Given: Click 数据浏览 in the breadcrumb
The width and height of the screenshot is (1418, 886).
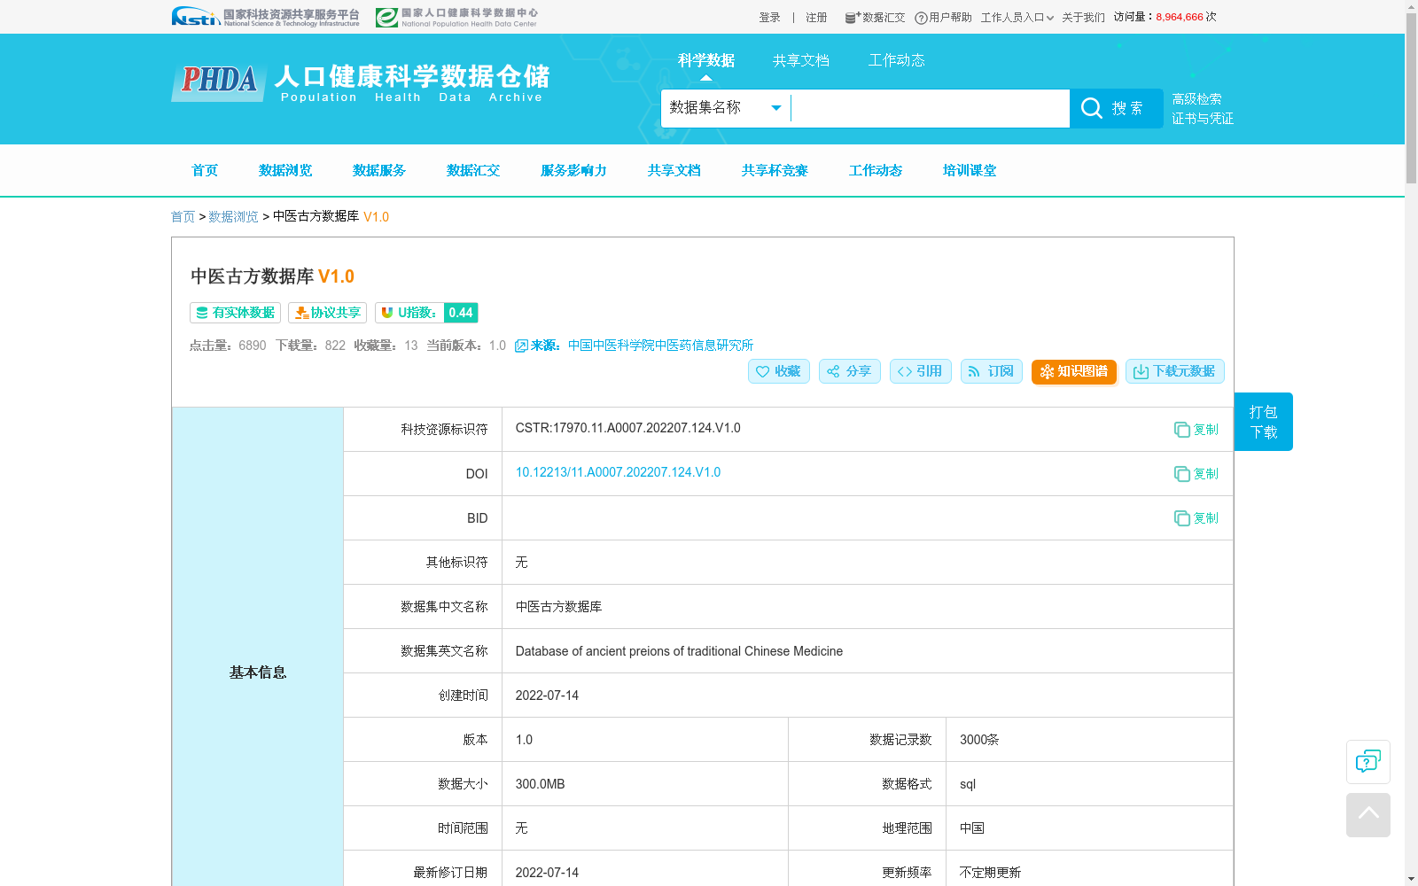Looking at the screenshot, I should [x=233, y=217].
